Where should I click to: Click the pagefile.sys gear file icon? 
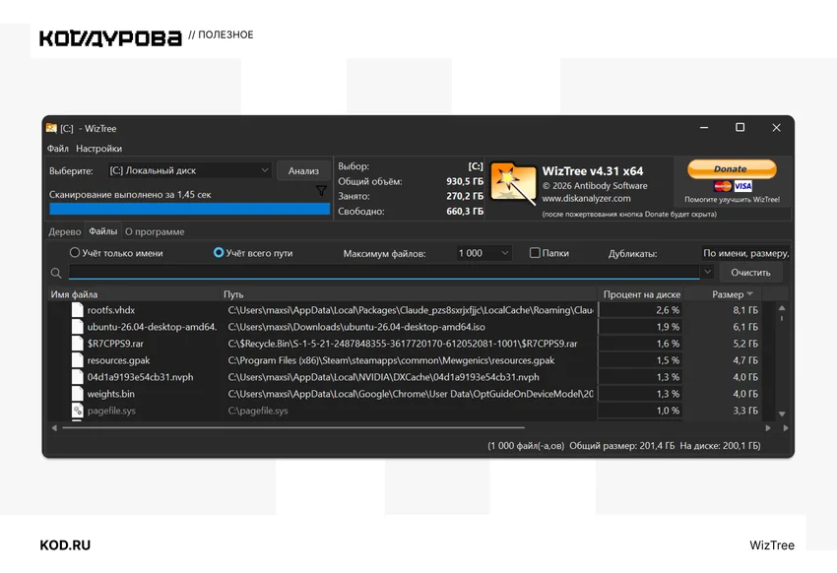tap(78, 411)
